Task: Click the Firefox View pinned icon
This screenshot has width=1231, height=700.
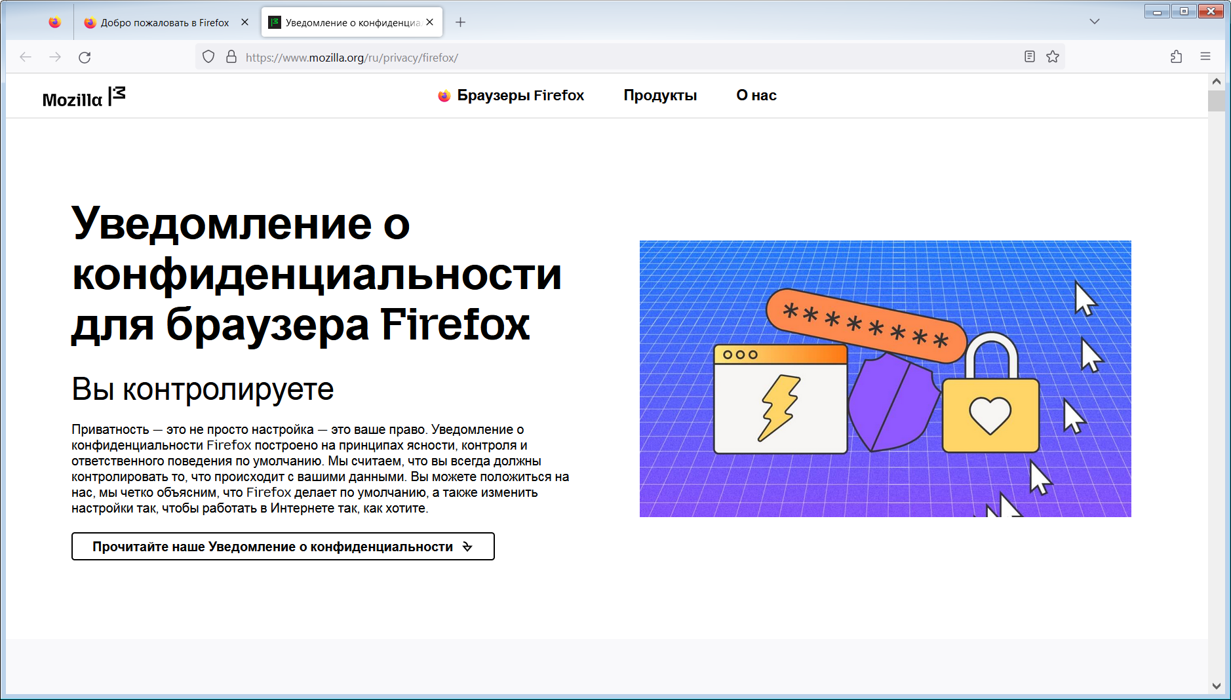Action: coord(55,22)
